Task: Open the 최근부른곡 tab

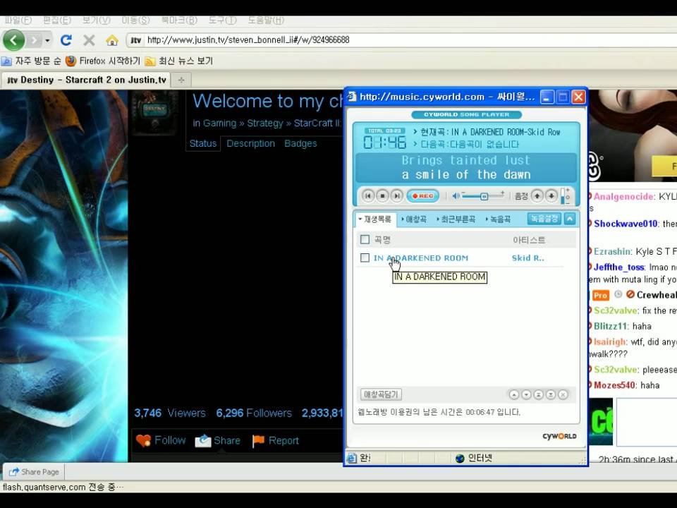Action: [456, 219]
